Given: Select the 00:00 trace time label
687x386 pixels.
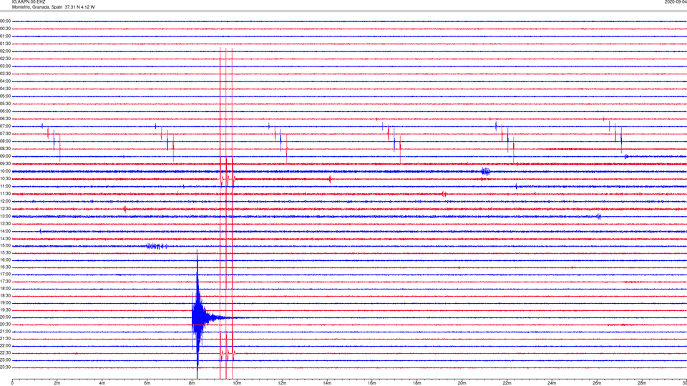Looking at the screenshot, I should click(x=5, y=21).
